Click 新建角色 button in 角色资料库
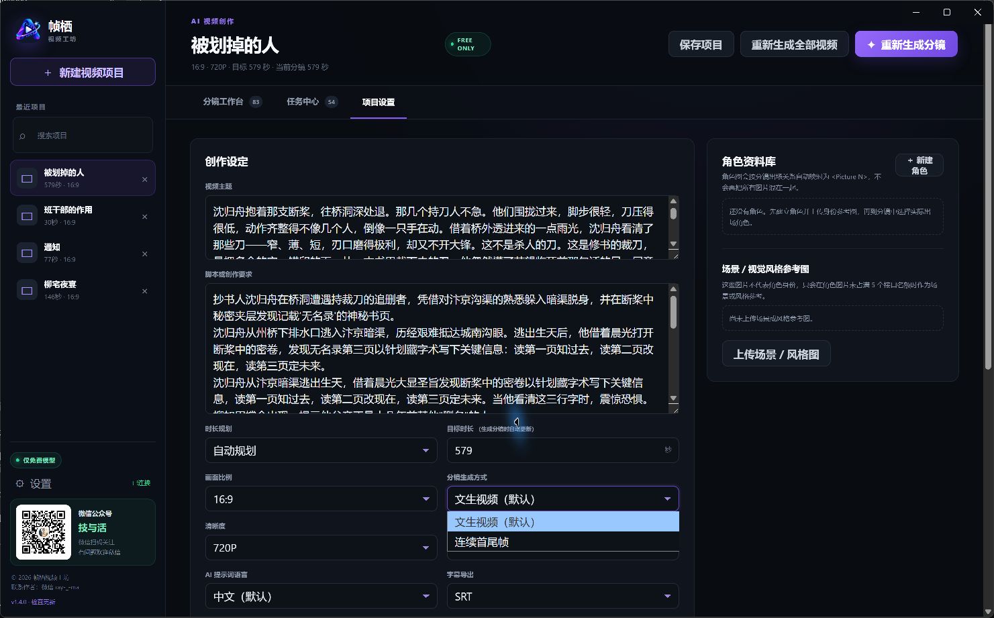 (919, 165)
